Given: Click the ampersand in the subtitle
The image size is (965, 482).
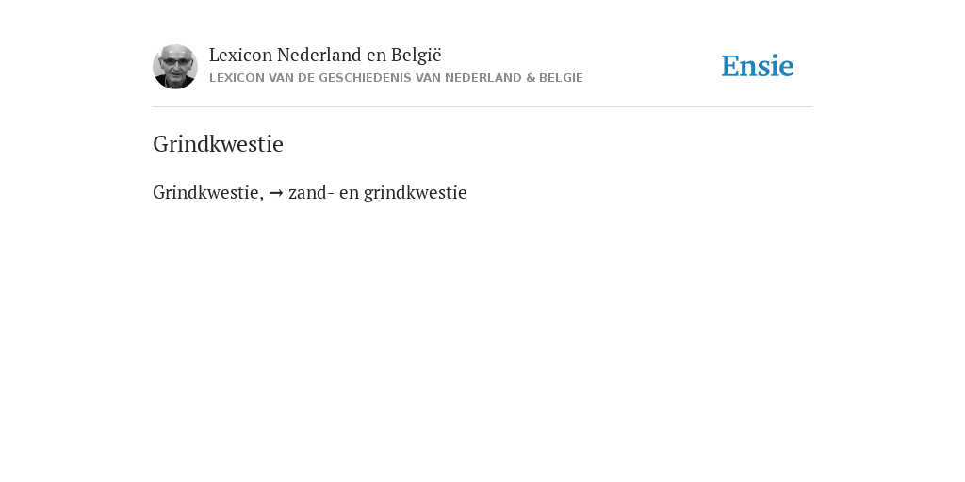Looking at the screenshot, I should (531, 78).
